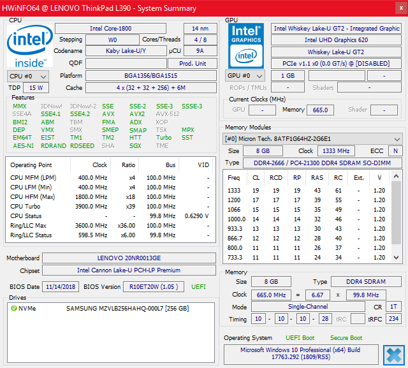Click the CPU Turbo operating point row
This screenshot has width=408, height=368.
coord(110,207)
